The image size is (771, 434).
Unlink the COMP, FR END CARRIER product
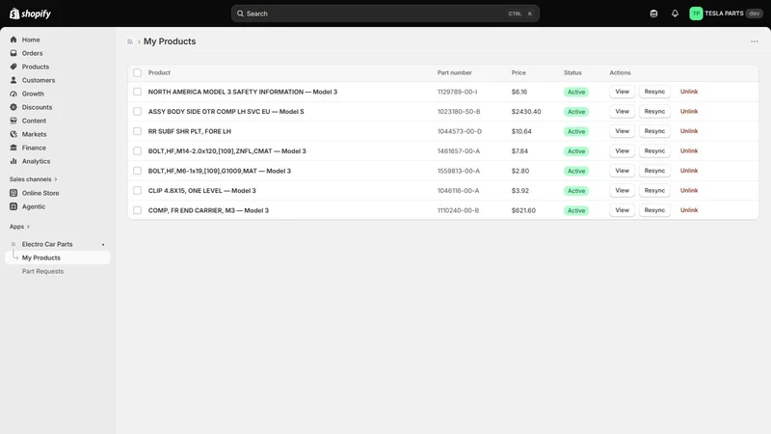click(689, 210)
